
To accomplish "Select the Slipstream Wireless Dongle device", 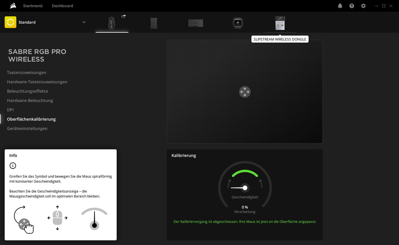I will click(x=280, y=23).
